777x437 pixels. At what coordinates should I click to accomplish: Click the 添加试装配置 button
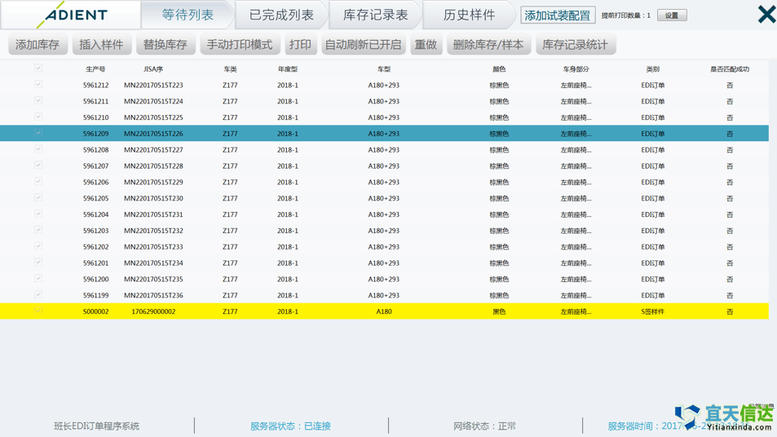(x=558, y=15)
